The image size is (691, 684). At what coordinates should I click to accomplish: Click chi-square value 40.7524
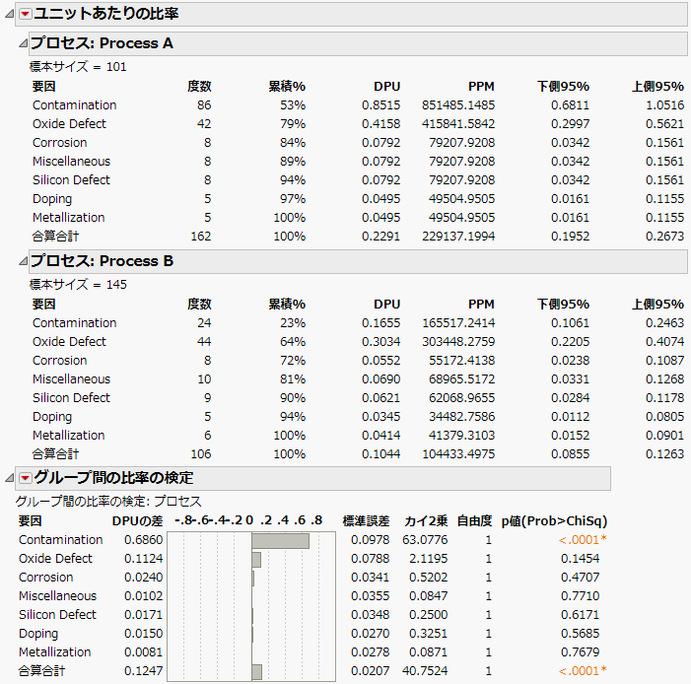point(425,671)
